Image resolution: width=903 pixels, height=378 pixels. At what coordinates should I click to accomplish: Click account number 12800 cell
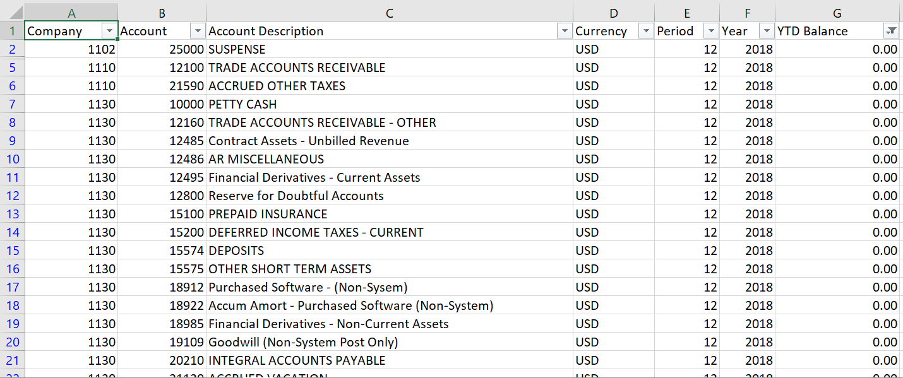162,196
